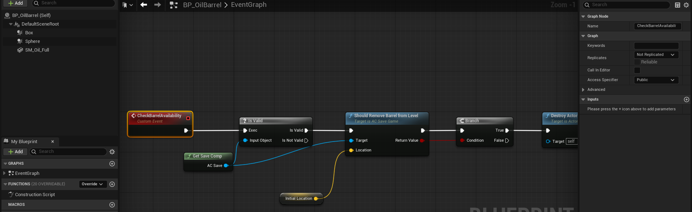Click Input Object pin on Is Valid
The image size is (692, 212).
245,141
